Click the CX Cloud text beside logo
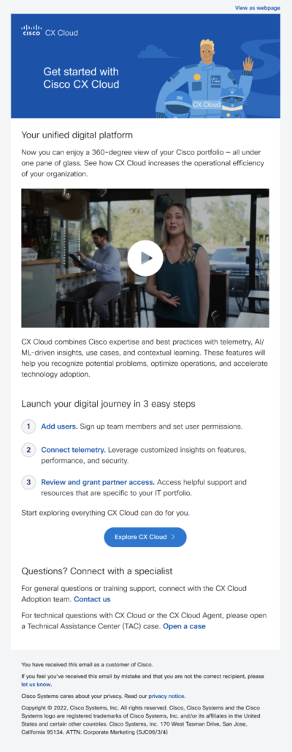This screenshot has width=292, height=752. click(61, 33)
